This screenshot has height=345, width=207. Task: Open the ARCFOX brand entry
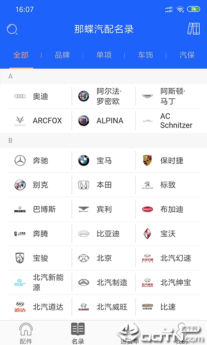coord(40,121)
